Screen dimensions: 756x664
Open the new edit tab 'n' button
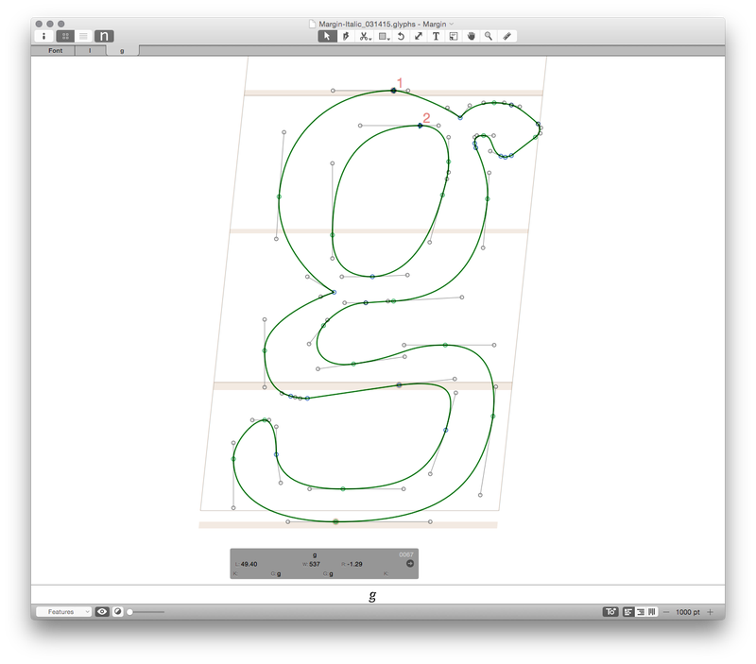tap(104, 36)
